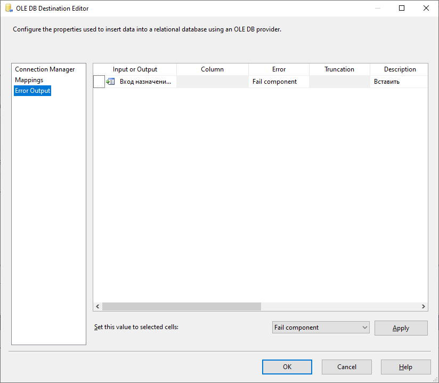Click the Apply button
The width and height of the screenshot is (439, 383).
[401, 328]
